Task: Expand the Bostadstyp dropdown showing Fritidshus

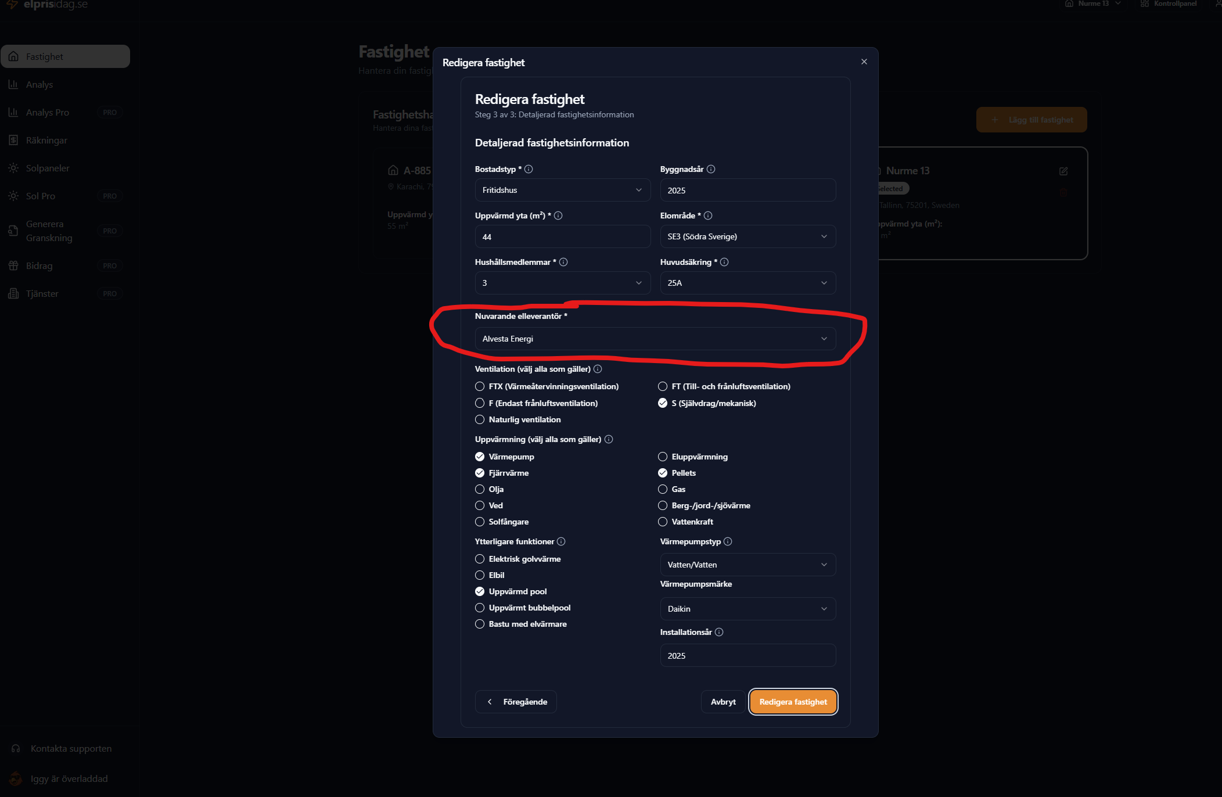Action: (x=563, y=190)
